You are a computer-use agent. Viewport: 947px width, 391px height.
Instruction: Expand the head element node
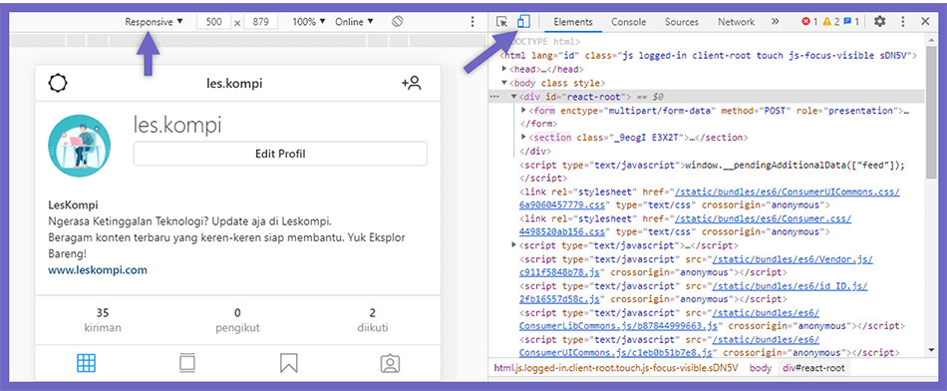click(x=505, y=69)
